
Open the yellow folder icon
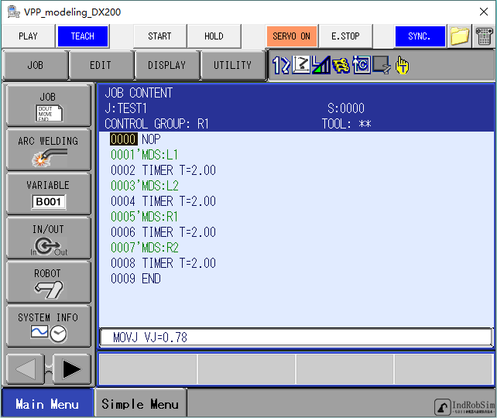460,36
